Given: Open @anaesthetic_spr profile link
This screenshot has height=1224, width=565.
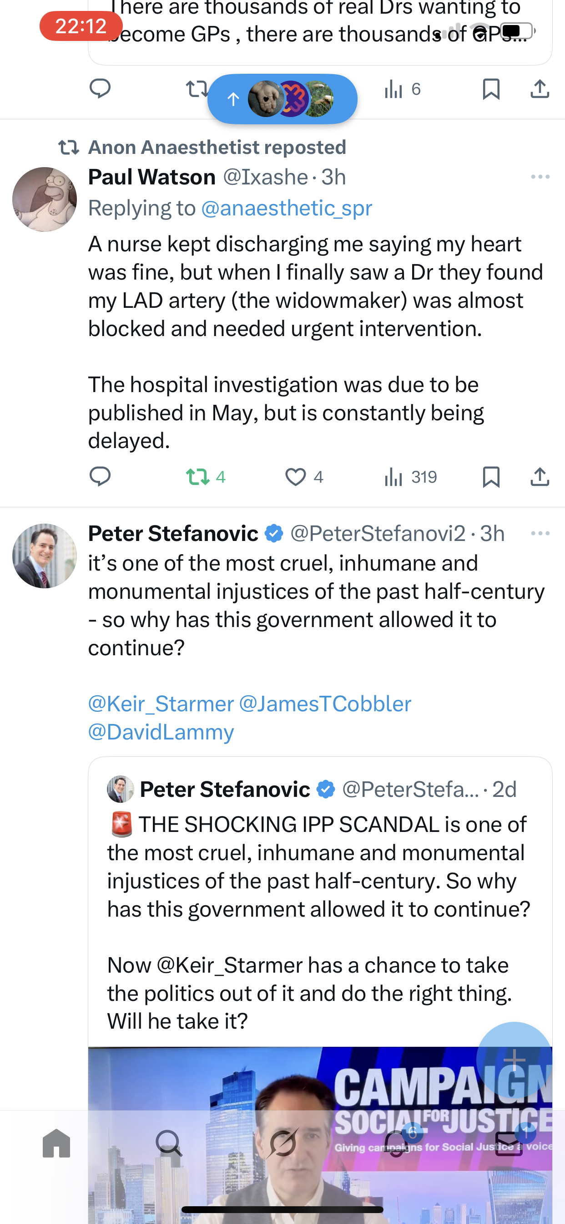Looking at the screenshot, I should coord(286,208).
